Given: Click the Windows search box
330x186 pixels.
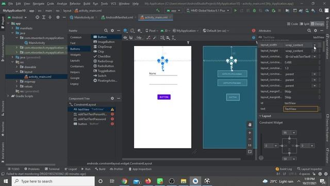Looking at the screenshot, I should click(53, 181).
